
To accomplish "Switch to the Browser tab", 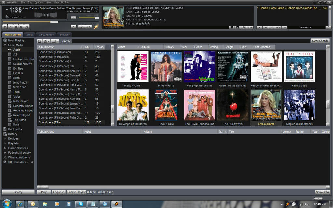I will coord(64,34).
